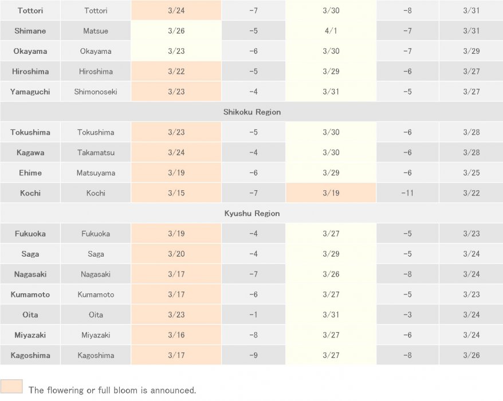Screen dimensions: 503x401
Task: Click the Takamatsu city cell
Action: pos(96,153)
